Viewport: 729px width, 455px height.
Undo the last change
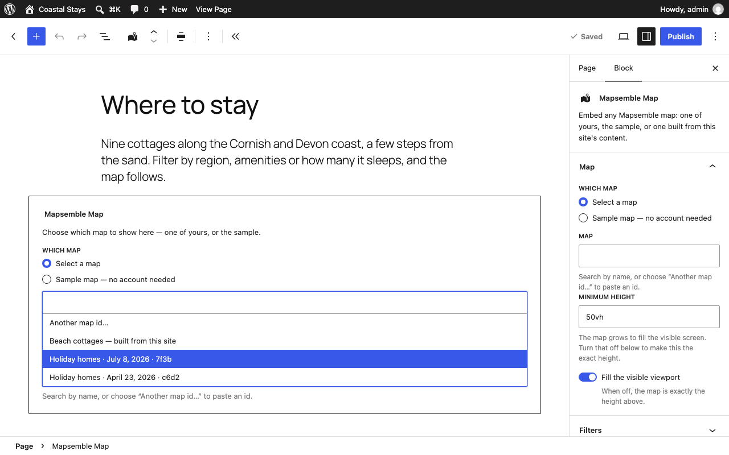click(59, 36)
